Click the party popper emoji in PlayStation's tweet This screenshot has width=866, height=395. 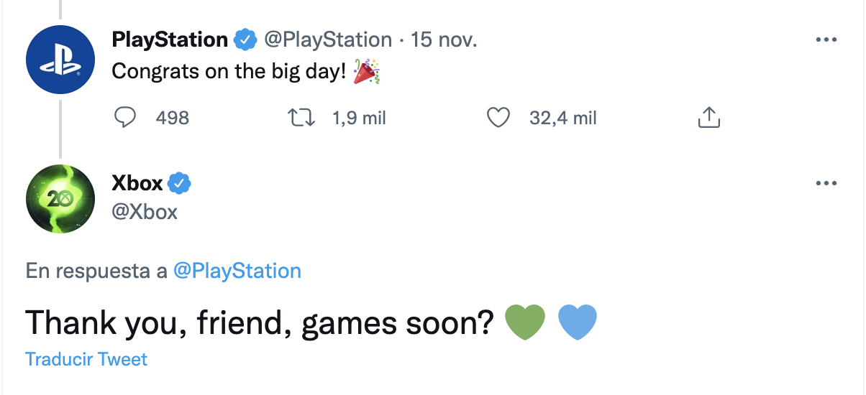(x=367, y=72)
